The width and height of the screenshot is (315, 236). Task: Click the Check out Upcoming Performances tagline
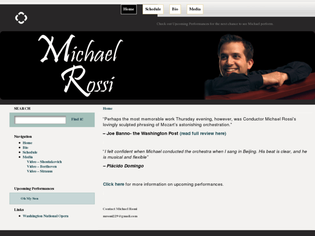215,24
